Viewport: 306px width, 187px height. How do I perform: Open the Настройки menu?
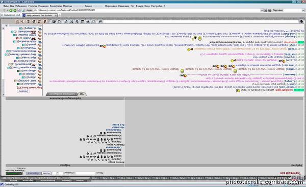tap(157, 6)
